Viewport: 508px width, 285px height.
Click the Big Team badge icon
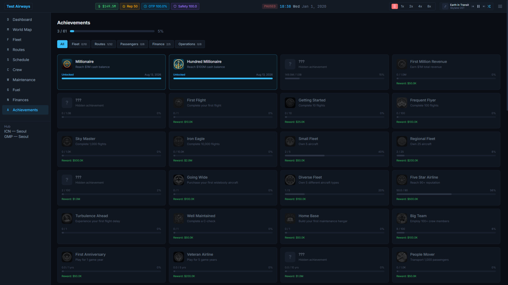coord(402,218)
